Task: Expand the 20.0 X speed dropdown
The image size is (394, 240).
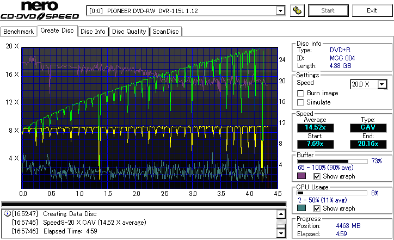Action: (x=382, y=84)
